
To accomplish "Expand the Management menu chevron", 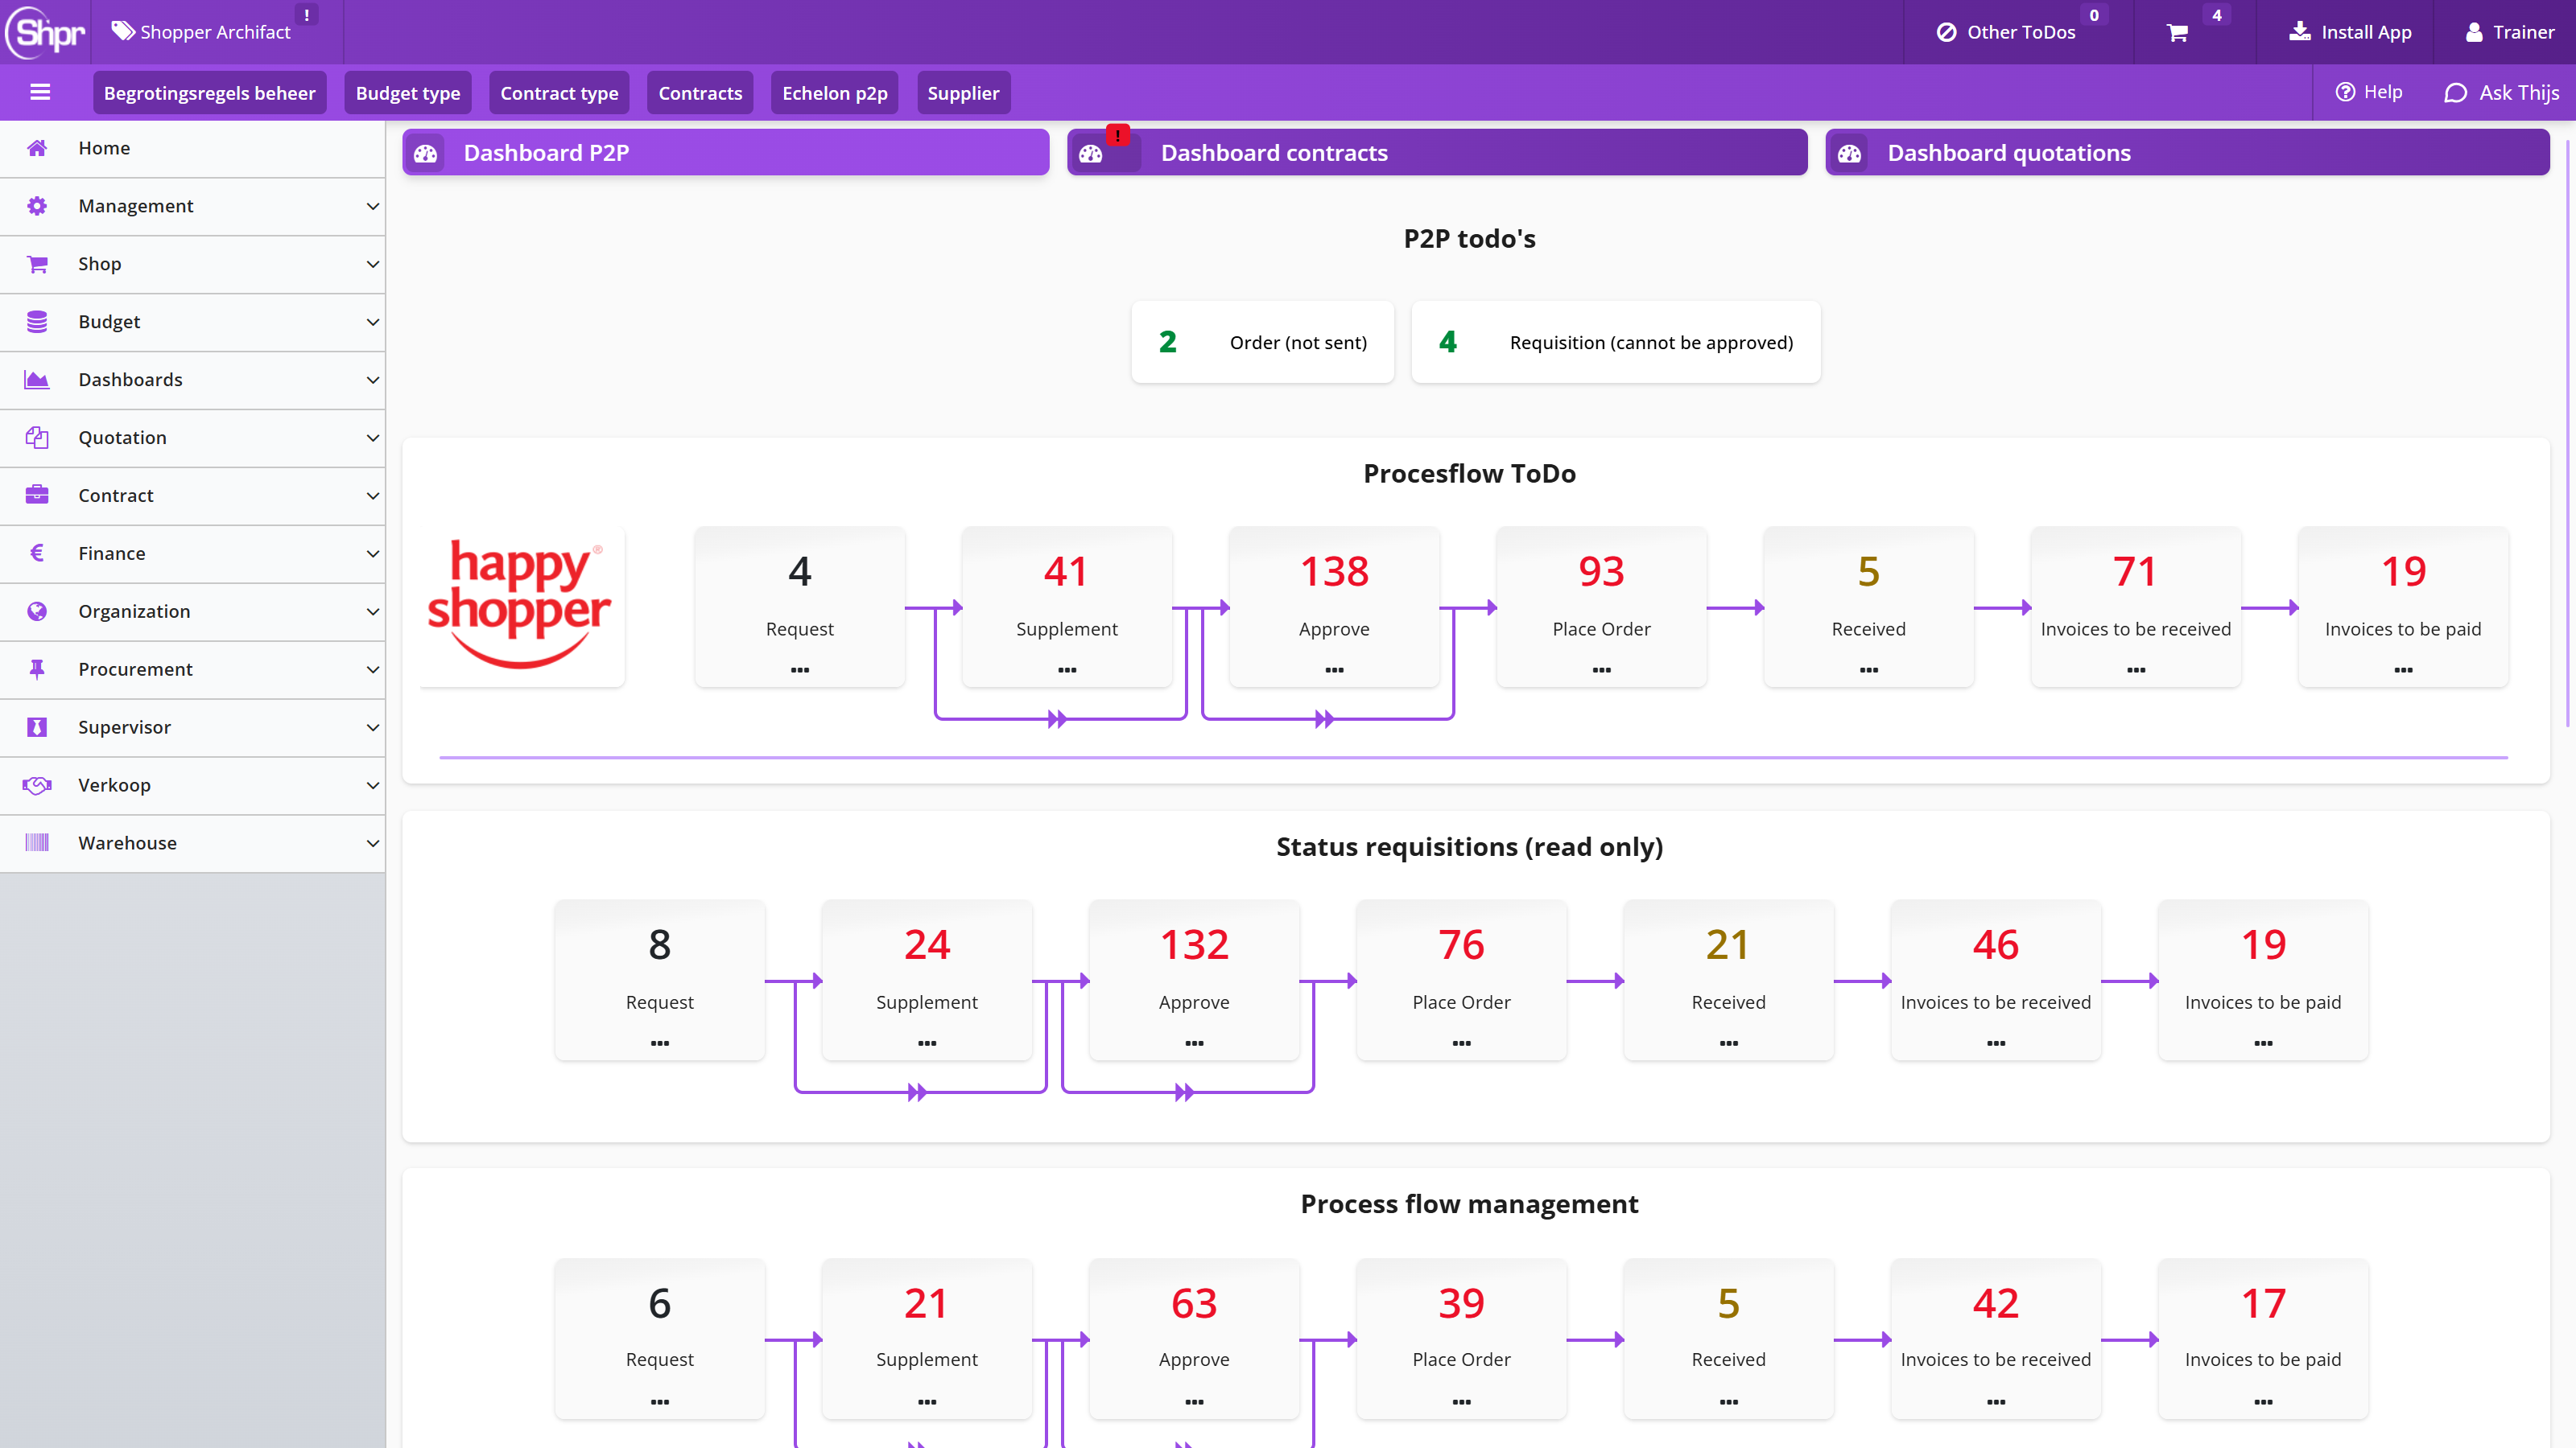I will 372,206.
